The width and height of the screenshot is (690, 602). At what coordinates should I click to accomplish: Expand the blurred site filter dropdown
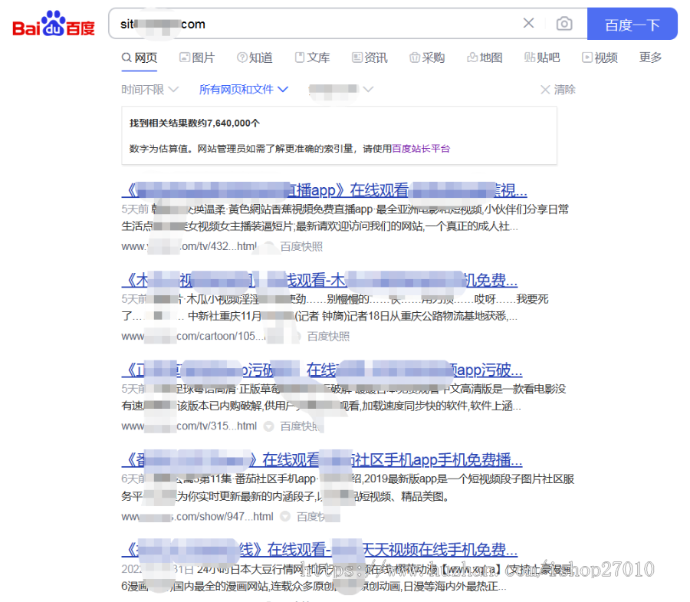coord(341,89)
